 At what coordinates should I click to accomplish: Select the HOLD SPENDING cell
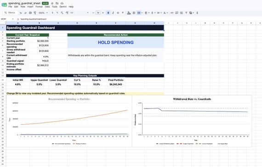pos(116,42)
